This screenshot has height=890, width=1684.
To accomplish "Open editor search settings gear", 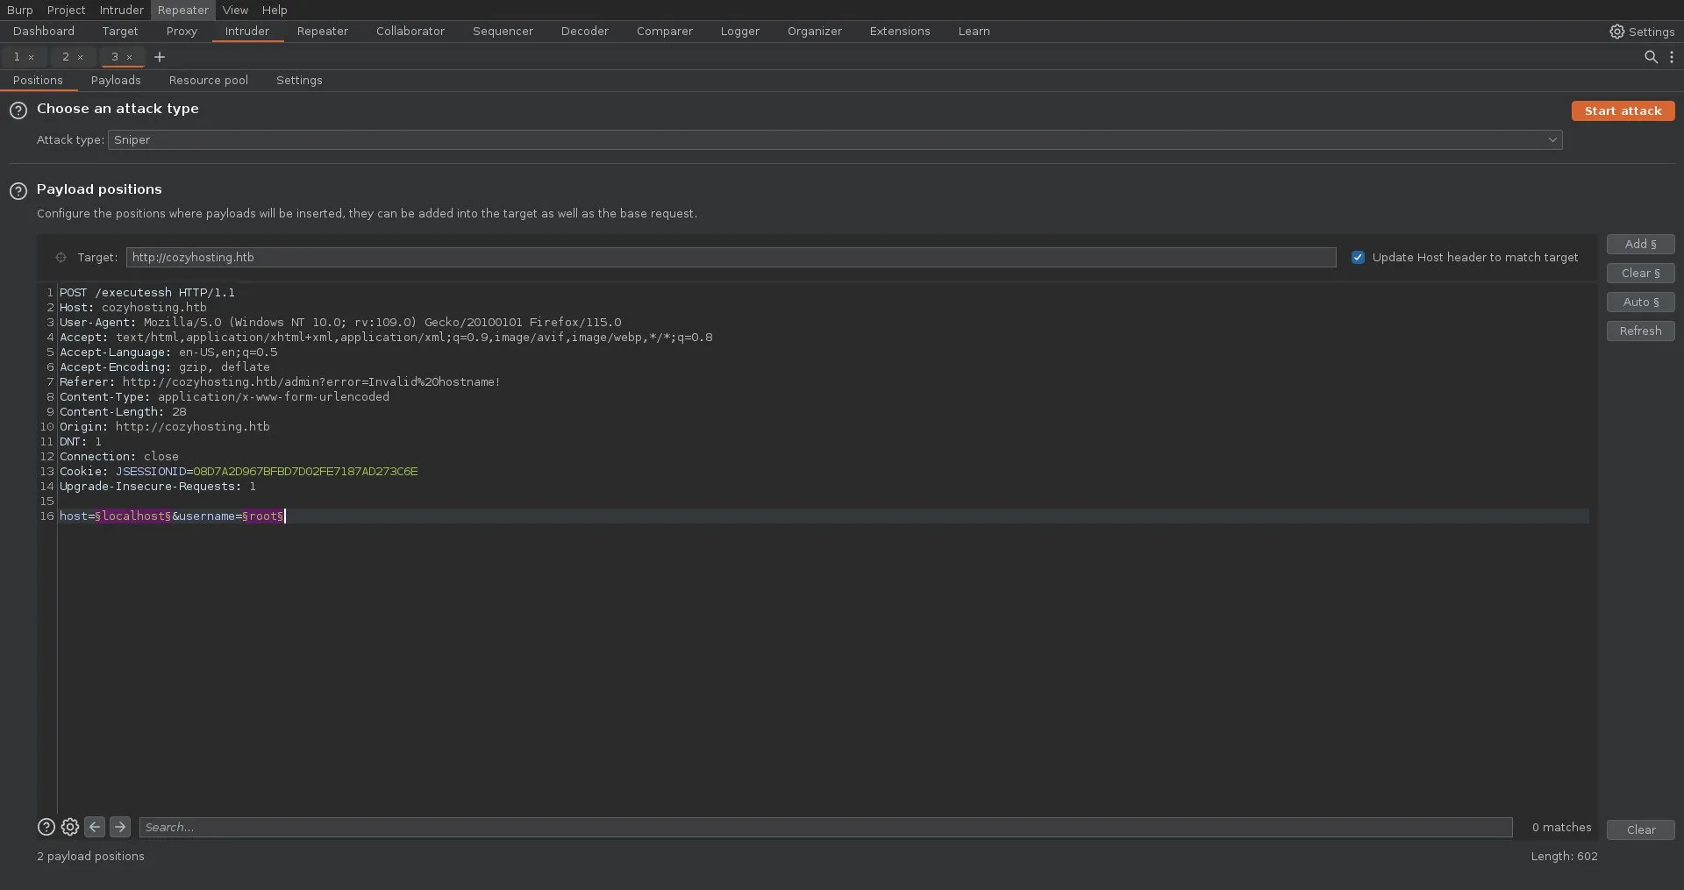I will point(70,827).
